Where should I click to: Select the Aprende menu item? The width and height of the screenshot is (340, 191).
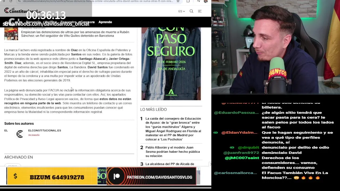pyautogui.click(x=105, y=22)
